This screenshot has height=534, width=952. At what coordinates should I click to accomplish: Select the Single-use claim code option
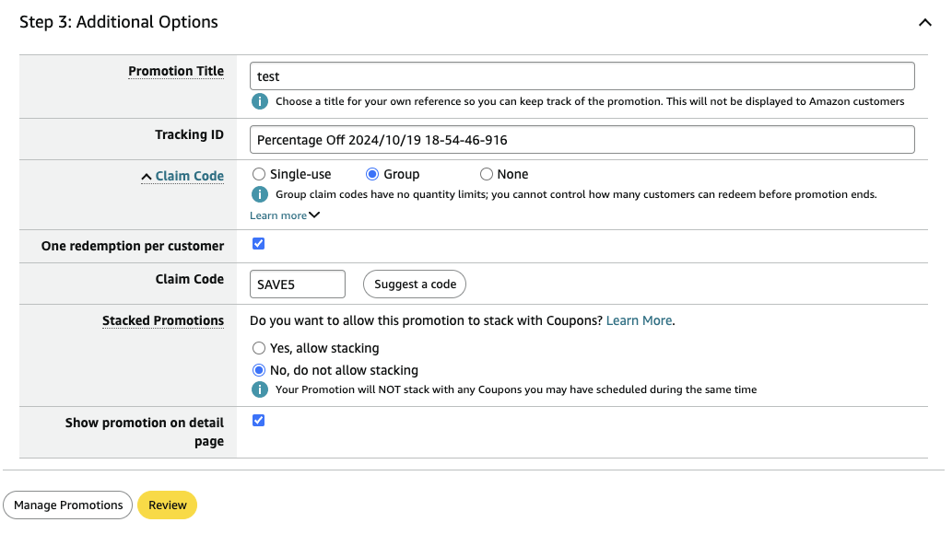[x=259, y=174]
